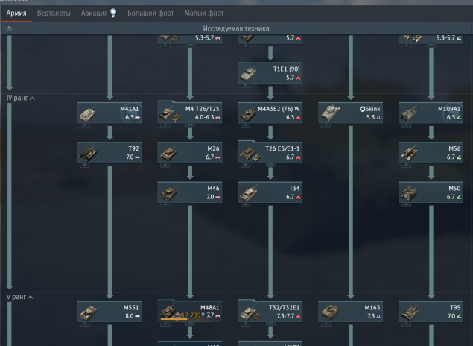This screenshot has height=346, width=473.
Task: Open the Вертолёты tab
Action: (54, 13)
